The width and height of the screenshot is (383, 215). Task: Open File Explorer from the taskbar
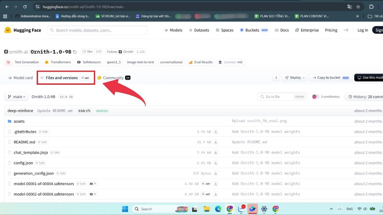[207, 209]
